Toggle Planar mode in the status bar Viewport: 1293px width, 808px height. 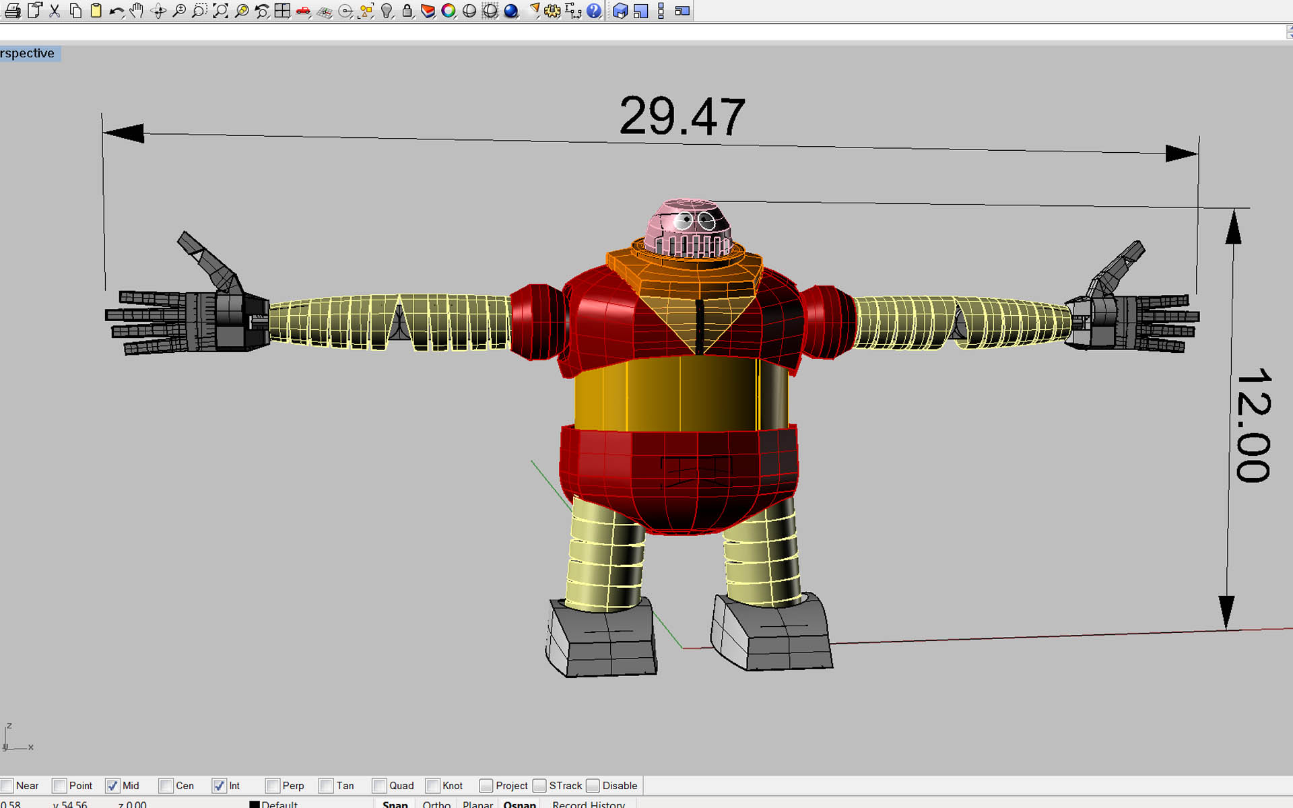coord(478,804)
